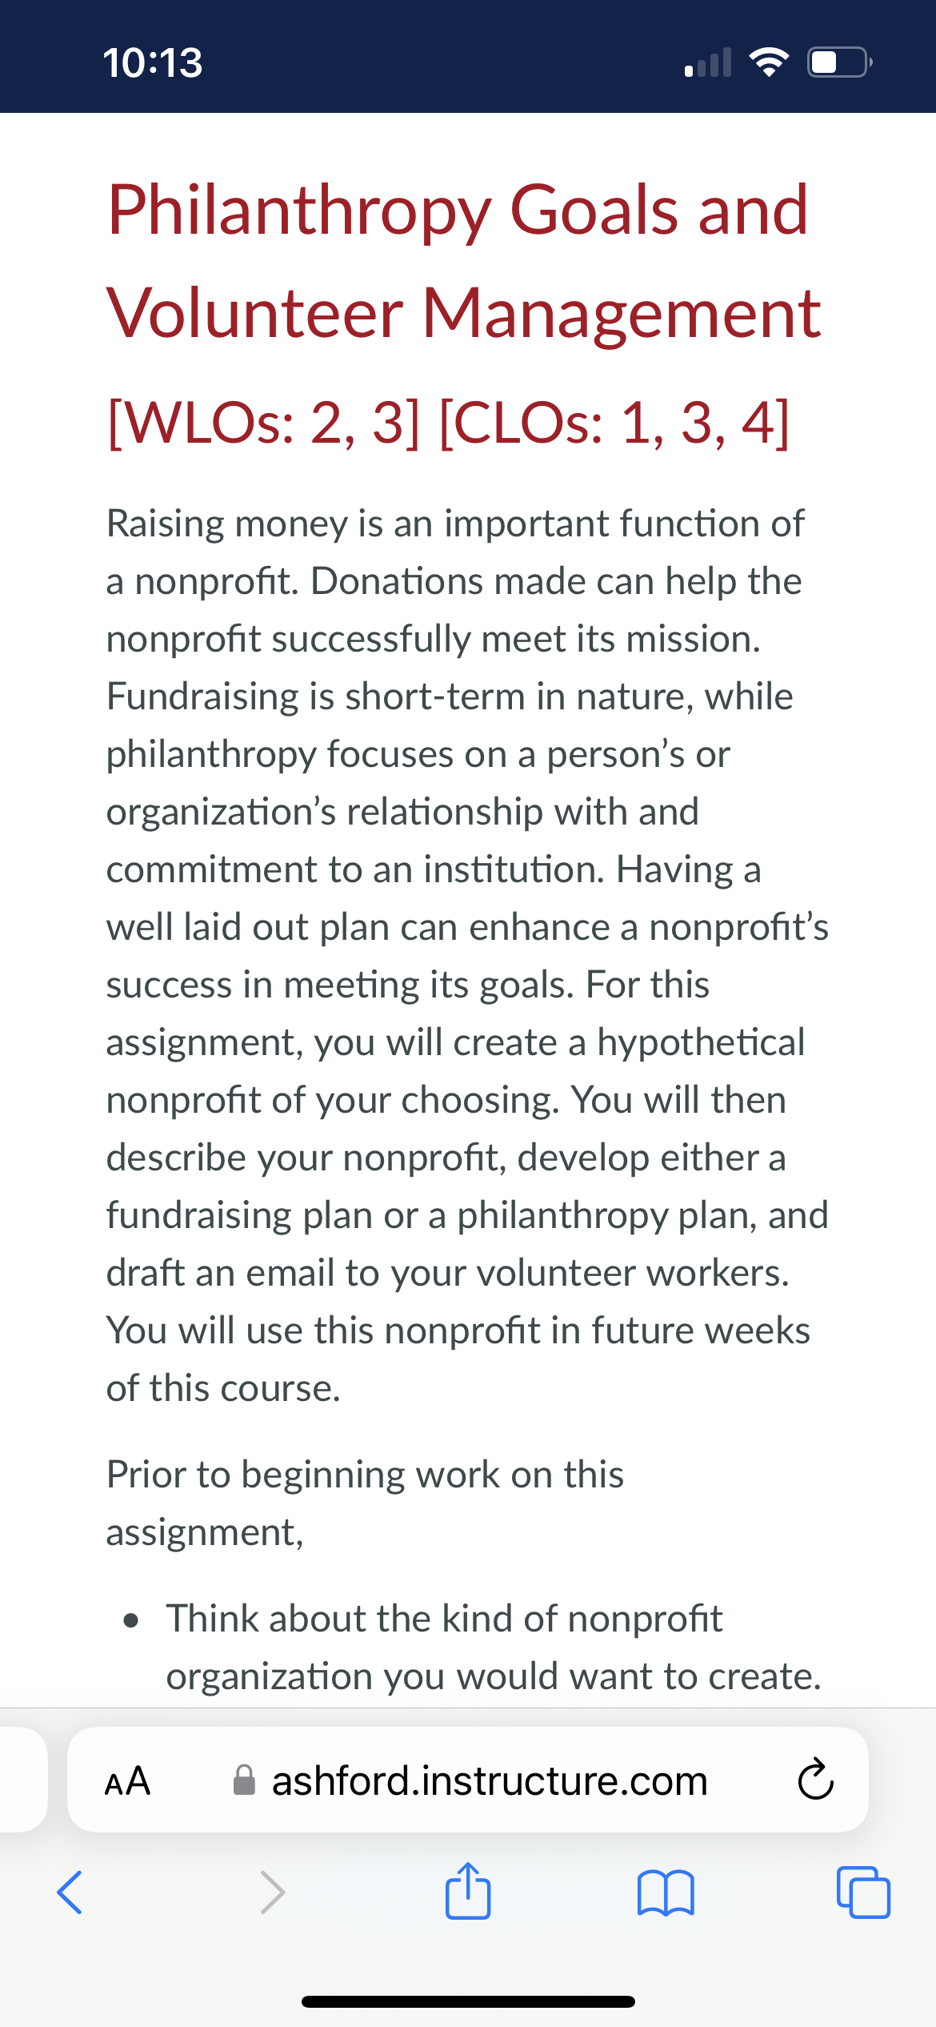936x2027 pixels.
Task: Tap the battery indicator in status bar
Action: 839,62
